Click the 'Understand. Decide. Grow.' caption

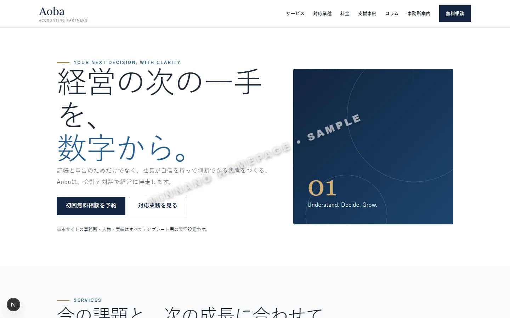click(342, 205)
